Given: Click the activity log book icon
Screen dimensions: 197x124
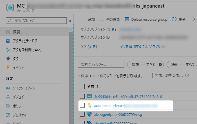Looking at the screenshot, I should pos(8,41).
